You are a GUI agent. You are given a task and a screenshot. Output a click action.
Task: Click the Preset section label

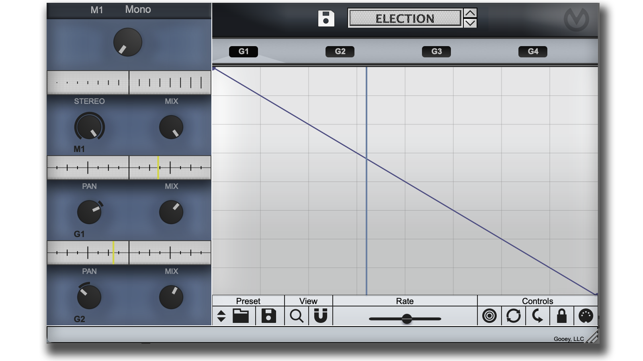point(248,301)
